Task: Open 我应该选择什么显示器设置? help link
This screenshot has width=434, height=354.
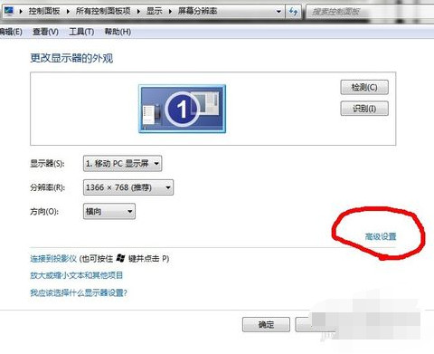Action: click(x=79, y=292)
